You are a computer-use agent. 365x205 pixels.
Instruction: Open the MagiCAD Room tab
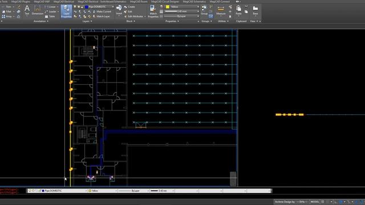click(x=139, y=1)
